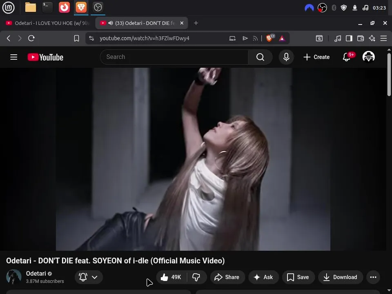Screen dimensions: 392x294
Task: Click the OBS tray icon with red dot
Action: [x=322, y=8]
